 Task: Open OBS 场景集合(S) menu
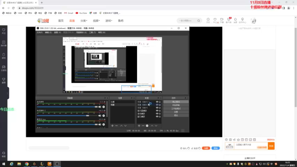pyautogui.click(x=81, y=33)
